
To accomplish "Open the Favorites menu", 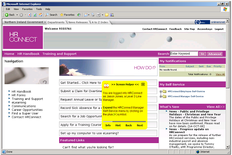I will tap(27, 9).
